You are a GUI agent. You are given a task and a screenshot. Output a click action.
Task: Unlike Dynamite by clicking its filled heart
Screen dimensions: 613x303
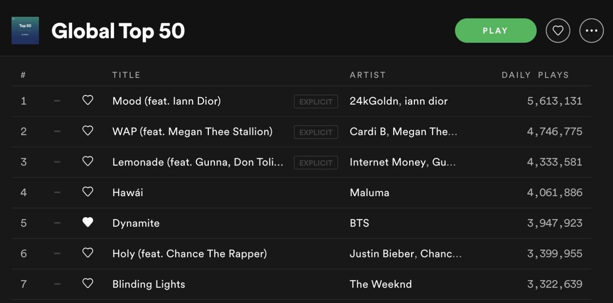[88, 222]
